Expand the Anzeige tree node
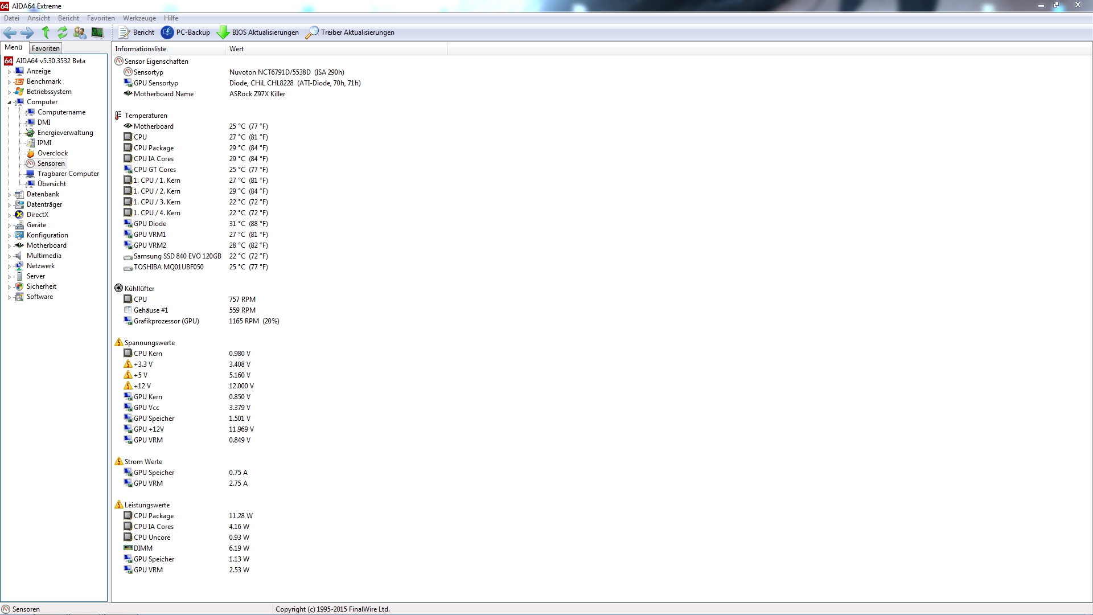 [x=9, y=72]
